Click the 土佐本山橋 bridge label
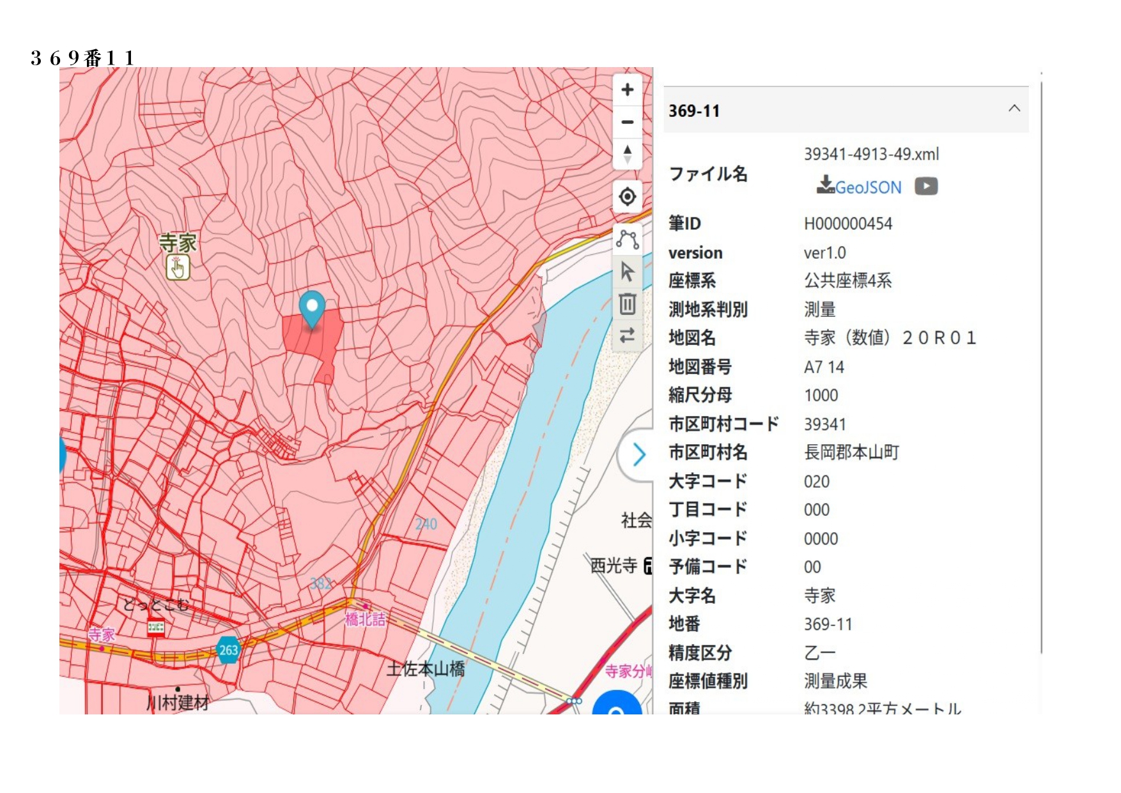Screen dimensions: 1121x793 pyautogui.click(x=426, y=669)
